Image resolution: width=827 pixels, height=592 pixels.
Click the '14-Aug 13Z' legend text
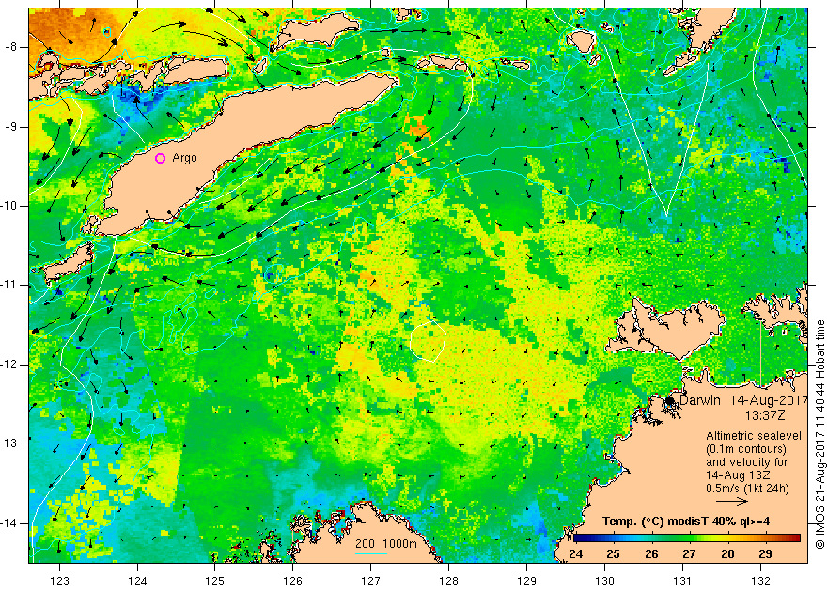point(737,475)
